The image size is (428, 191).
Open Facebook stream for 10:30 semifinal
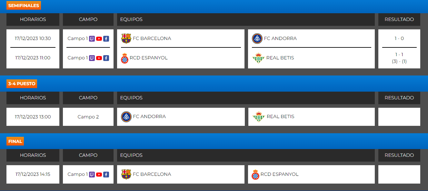click(x=106, y=39)
